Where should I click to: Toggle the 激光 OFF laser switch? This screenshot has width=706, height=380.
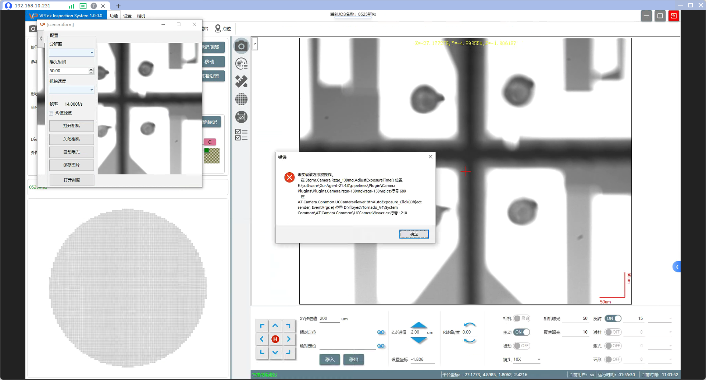[x=613, y=346]
